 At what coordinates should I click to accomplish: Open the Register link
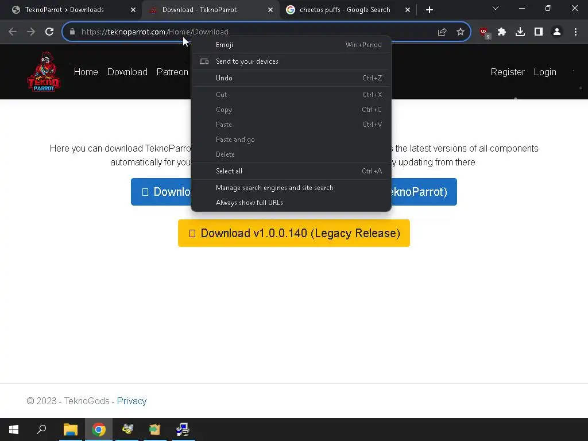tap(508, 72)
